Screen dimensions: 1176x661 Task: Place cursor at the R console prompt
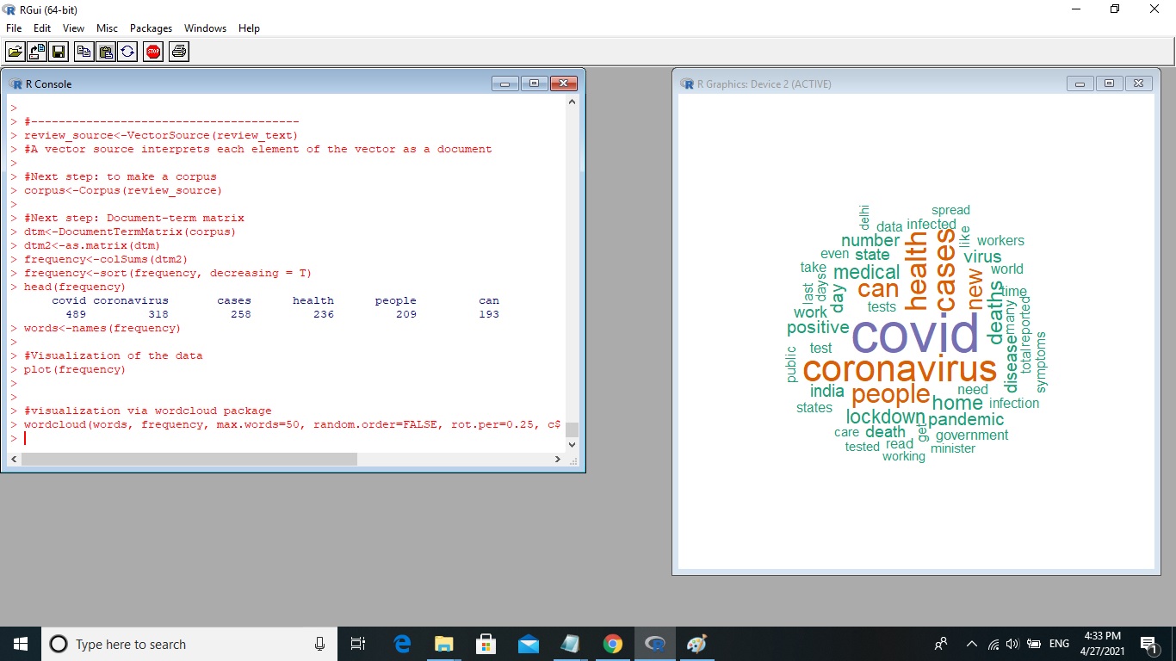point(25,438)
